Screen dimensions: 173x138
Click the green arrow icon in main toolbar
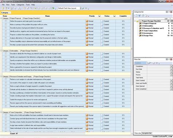pyautogui.click(x=53, y=8)
